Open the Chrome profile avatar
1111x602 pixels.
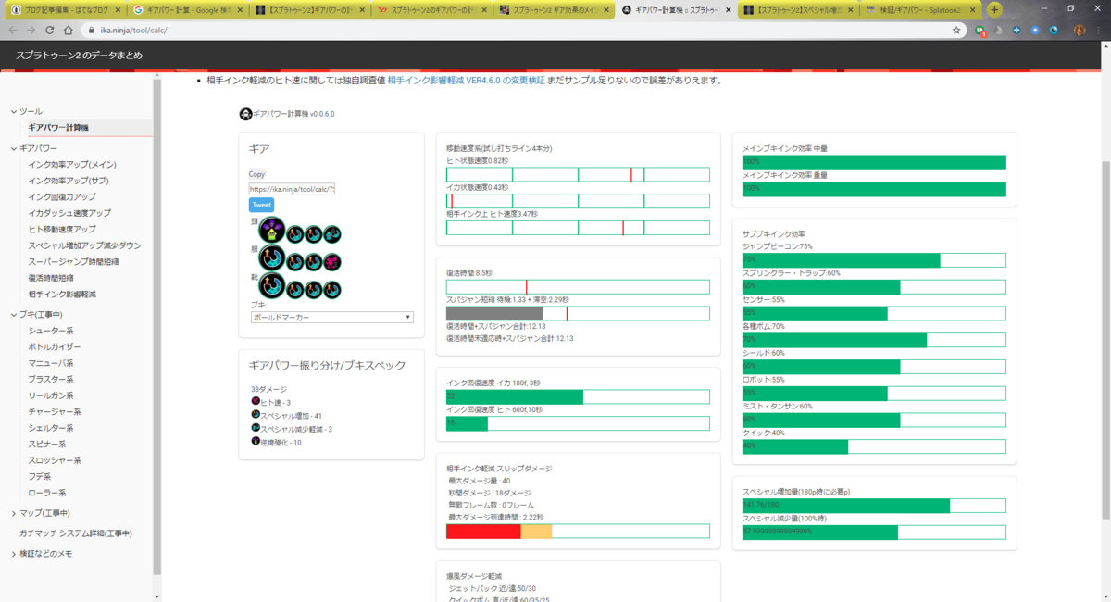pyautogui.click(x=1080, y=30)
